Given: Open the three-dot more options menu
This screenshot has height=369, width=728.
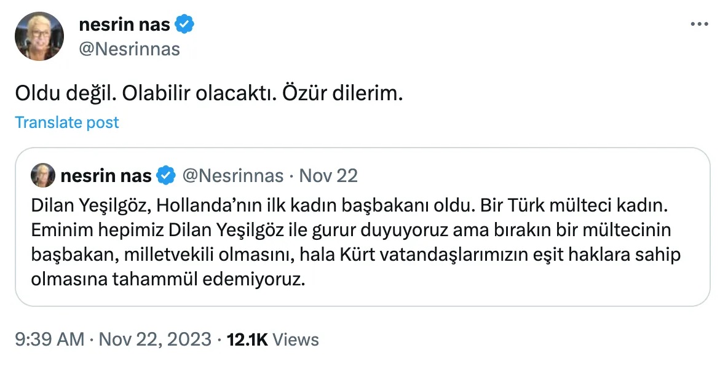Looking at the screenshot, I should 700,25.
